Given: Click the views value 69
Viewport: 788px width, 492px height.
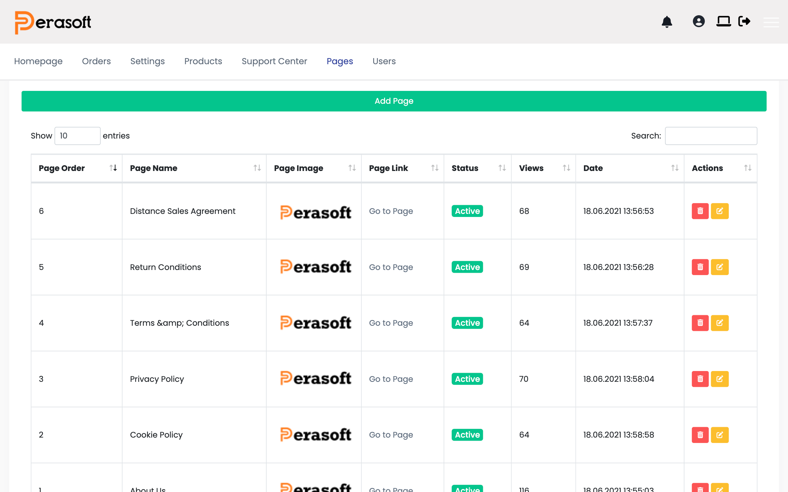Looking at the screenshot, I should pos(524,267).
